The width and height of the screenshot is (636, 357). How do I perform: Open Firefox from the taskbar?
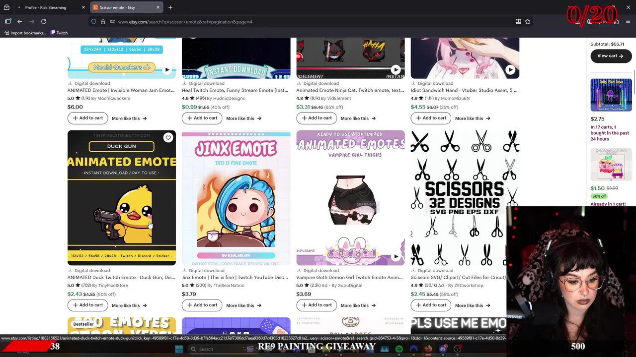click(428, 349)
